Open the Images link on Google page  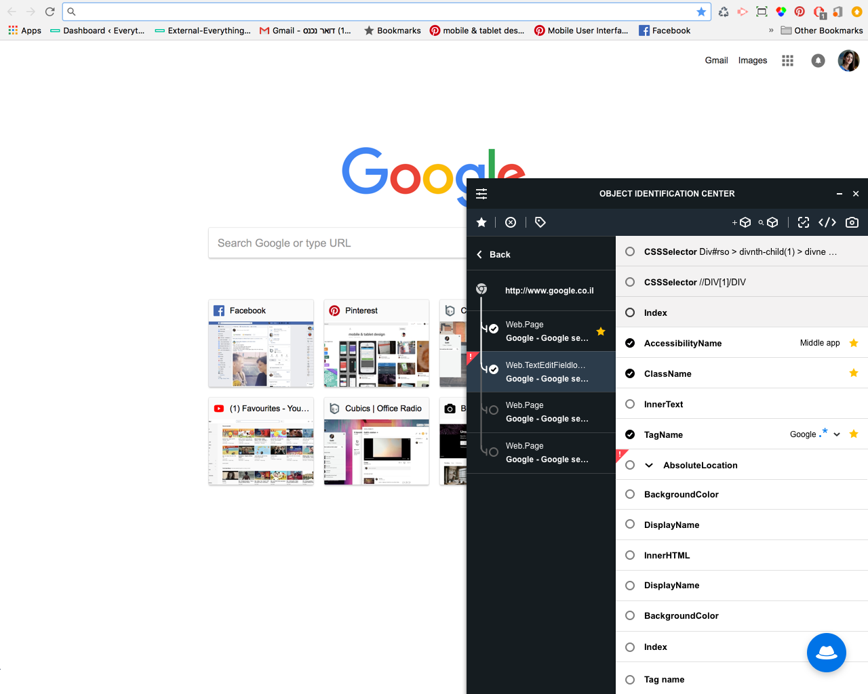(753, 60)
